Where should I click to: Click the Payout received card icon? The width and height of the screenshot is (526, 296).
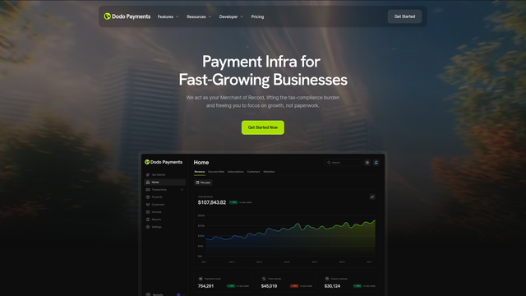point(327,279)
